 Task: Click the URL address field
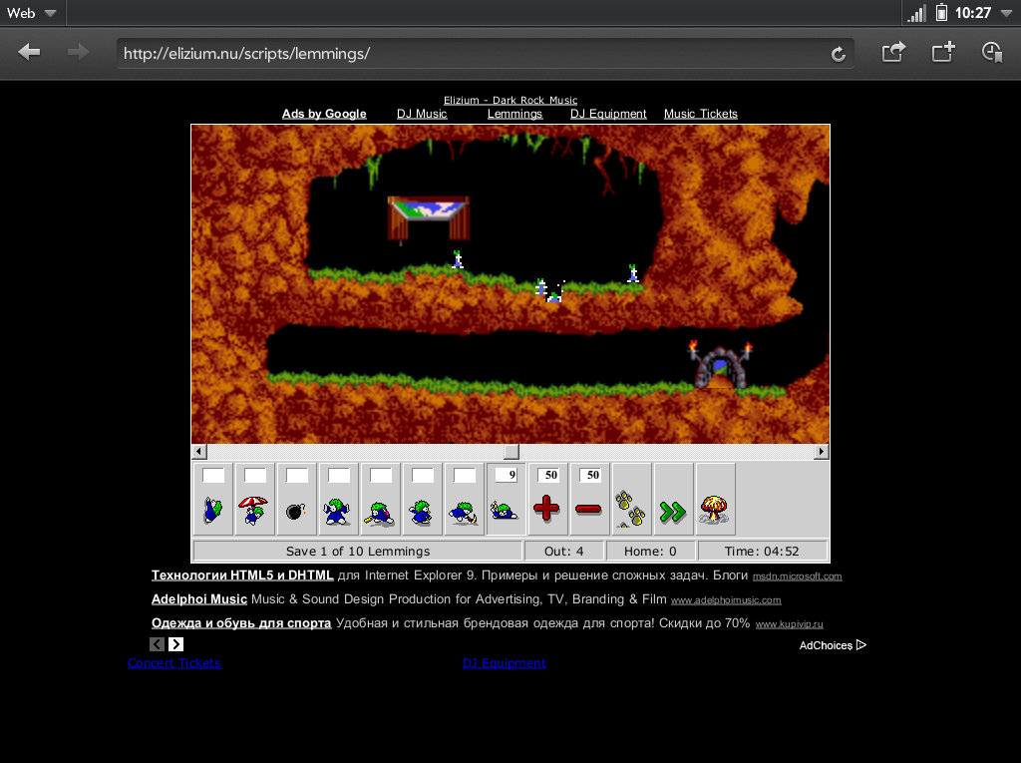point(469,54)
